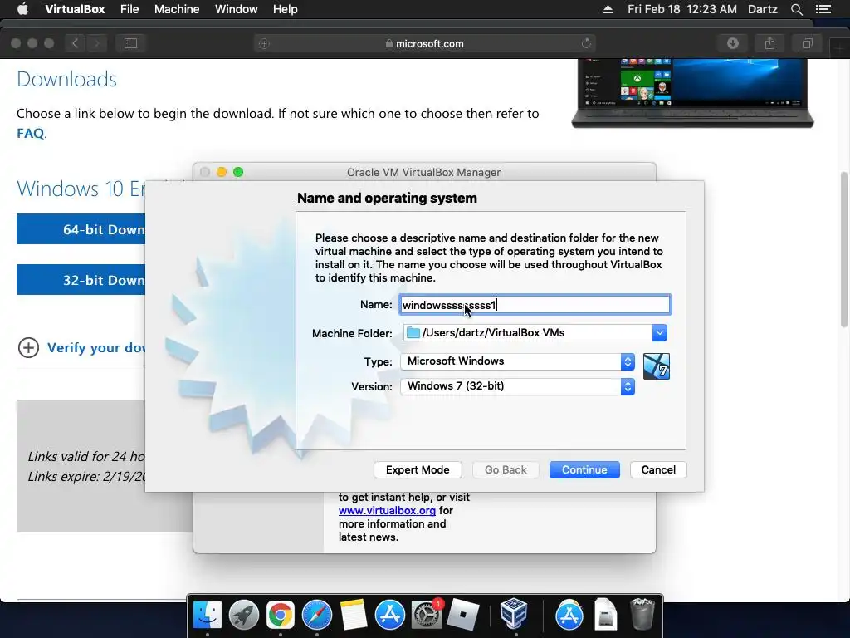This screenshot has width=850, height=638.
Task: Open the Notification Center list icon
Action: tap(823, 9)
